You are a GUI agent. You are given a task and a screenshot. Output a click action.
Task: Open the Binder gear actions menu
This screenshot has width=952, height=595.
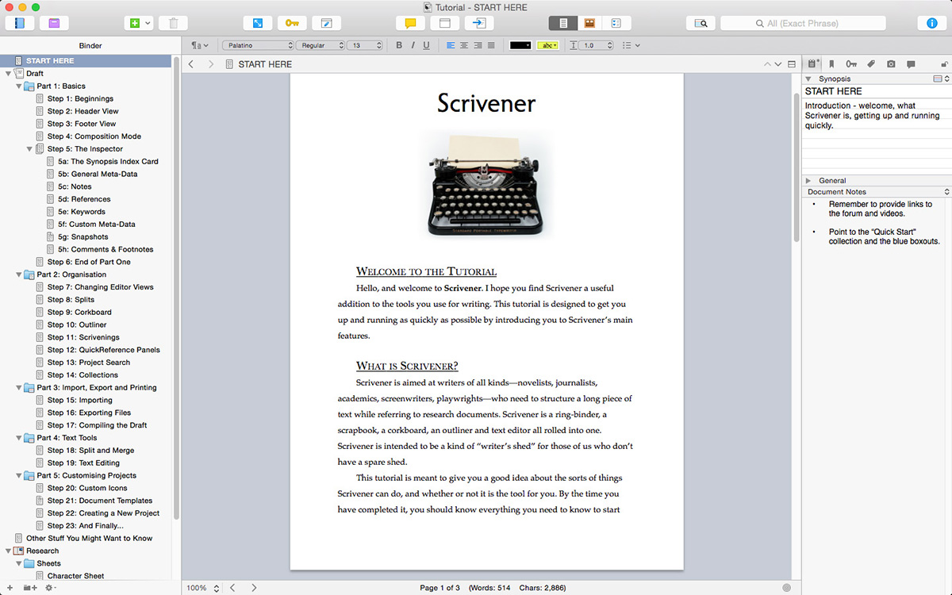click(x=50, y=588)
